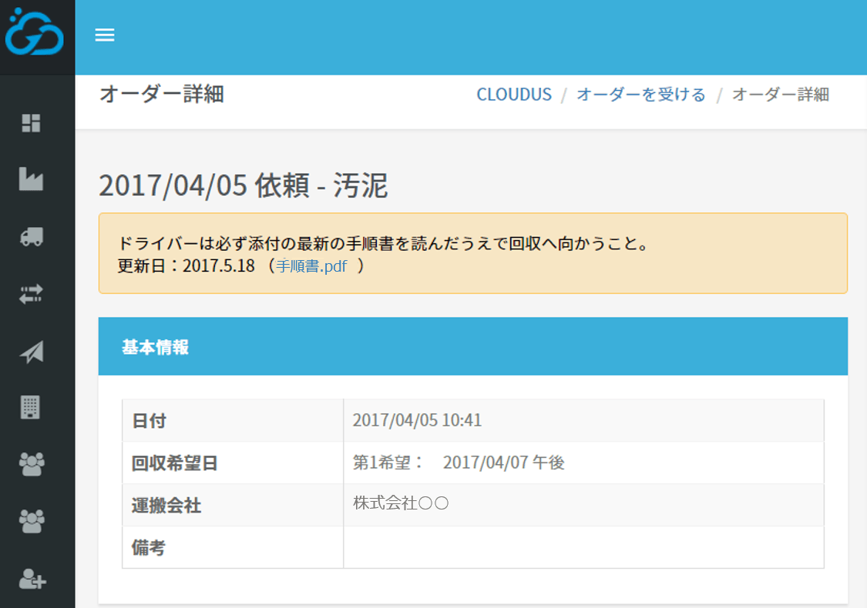Image resolution: width=867 pixels, height=608 pixels.
Task: Navigate to CLOUDUS via breadcrumb
Action: 514,94
